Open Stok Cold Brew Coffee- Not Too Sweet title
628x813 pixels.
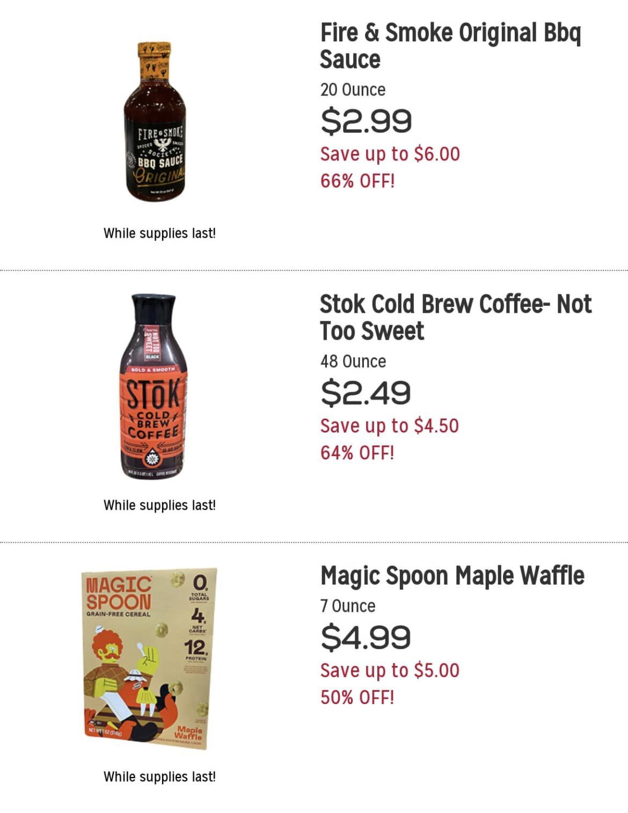tap(455, 318)
